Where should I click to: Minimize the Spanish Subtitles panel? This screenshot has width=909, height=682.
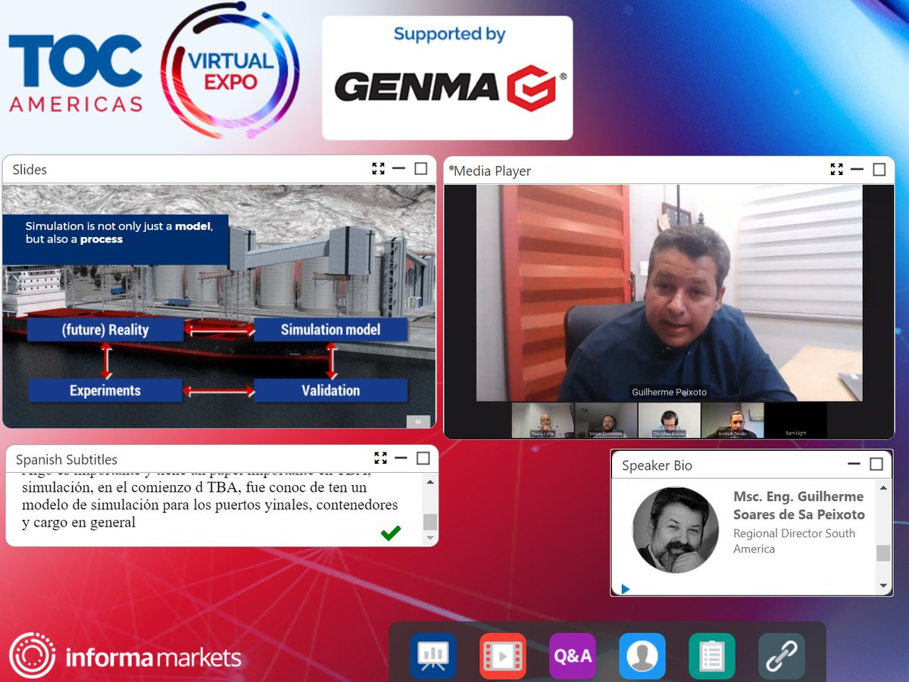(x=401, y=458)
